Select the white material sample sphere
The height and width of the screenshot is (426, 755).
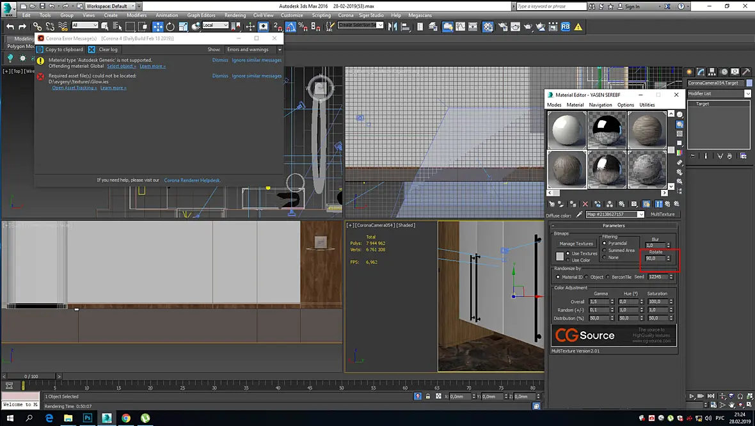[567, 130]
